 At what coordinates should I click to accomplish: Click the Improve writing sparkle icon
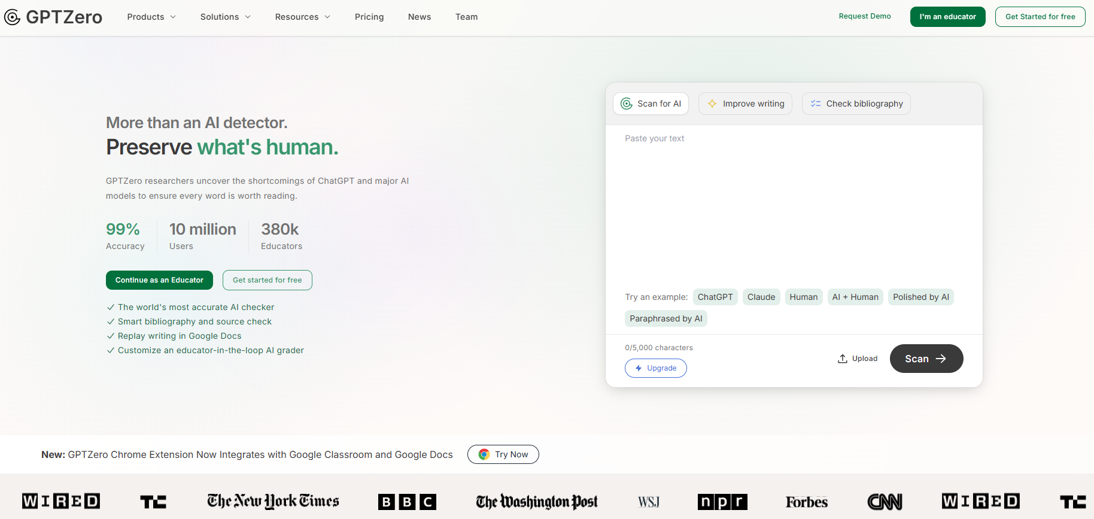pyautogui.click(x=712, y=104)
